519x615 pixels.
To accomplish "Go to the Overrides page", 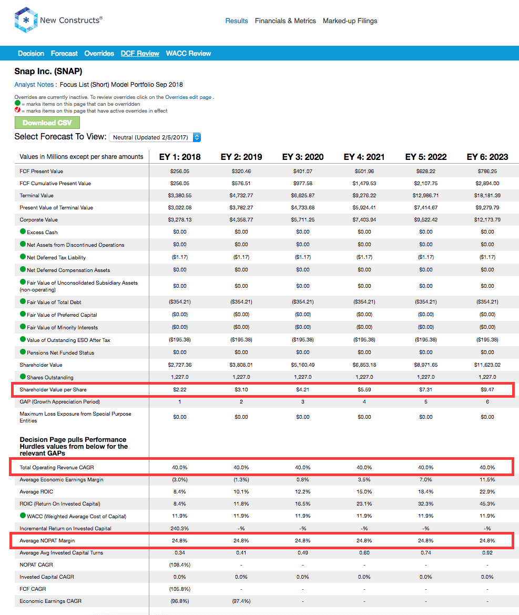I will coord(99,53).
